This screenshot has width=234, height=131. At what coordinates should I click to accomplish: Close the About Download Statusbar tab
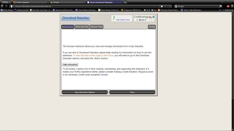click(x=121, y=2)
